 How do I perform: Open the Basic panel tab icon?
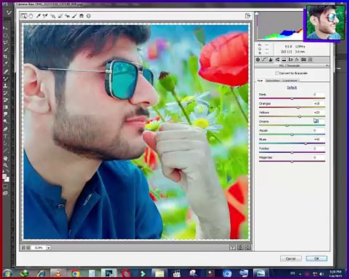258,59
